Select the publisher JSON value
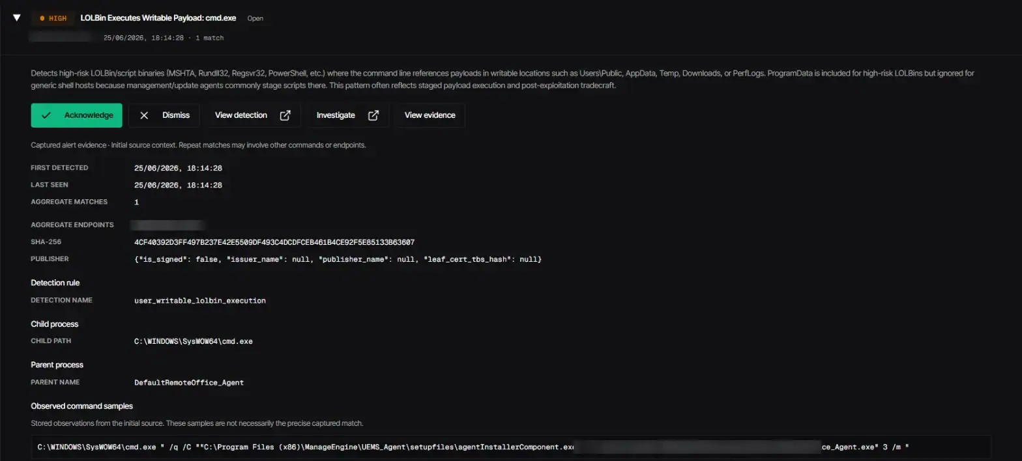Screen dimensions: 1022x461 (338, 259)
